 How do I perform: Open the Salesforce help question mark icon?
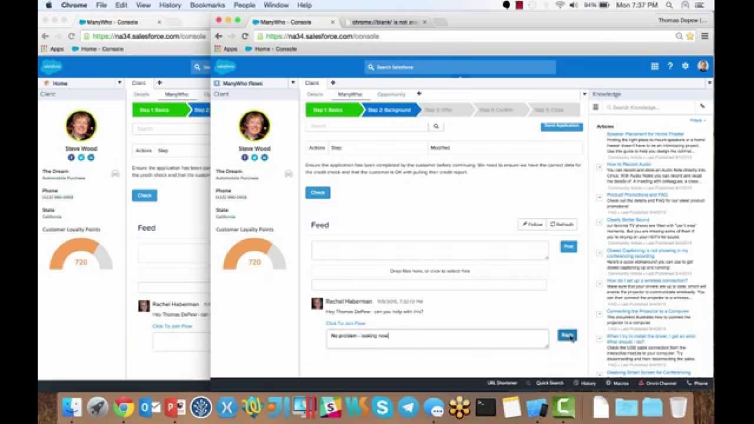[x=670, y=67]
